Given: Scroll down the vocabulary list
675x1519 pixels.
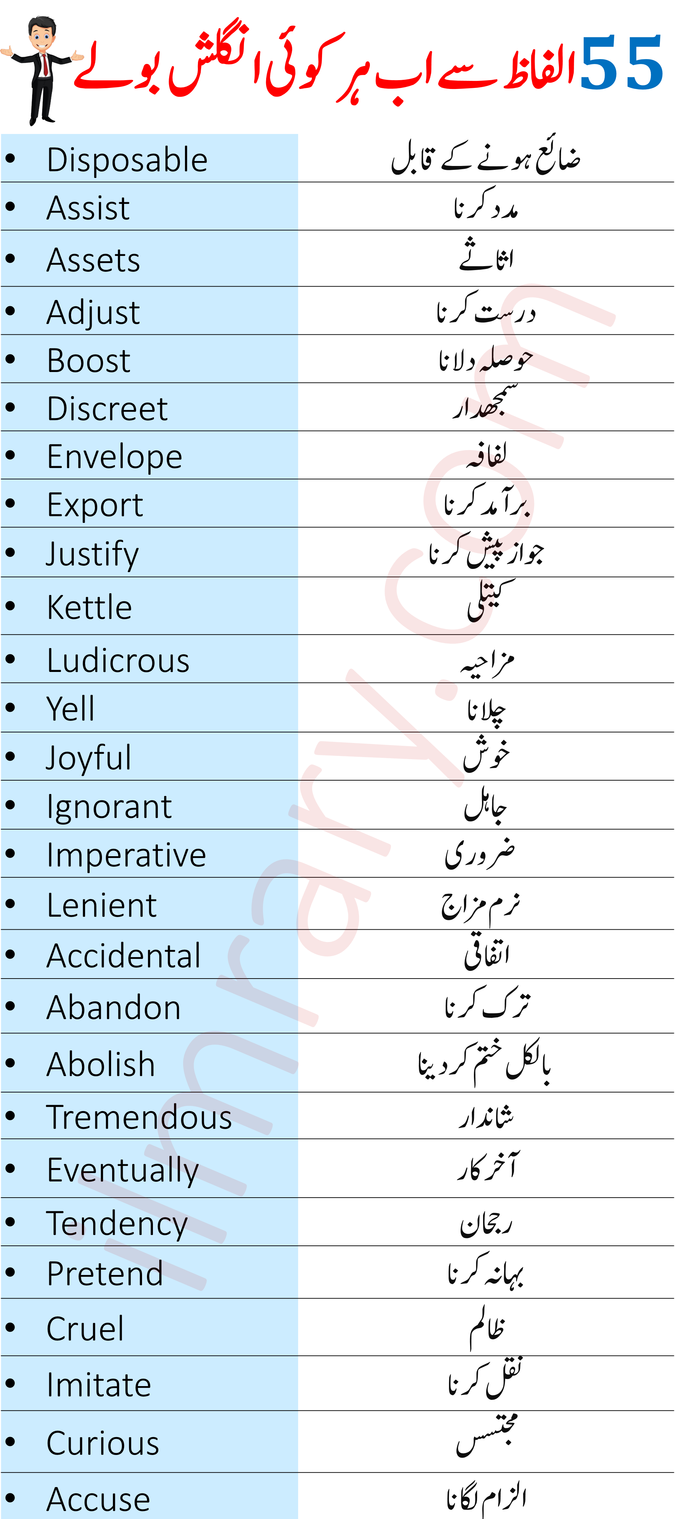Looking at the screenshot, I should [337, 1492].
